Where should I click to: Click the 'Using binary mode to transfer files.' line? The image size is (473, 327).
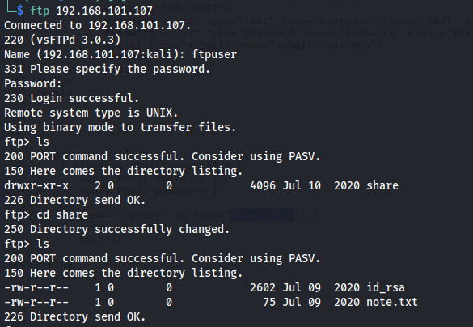point(120,127)
